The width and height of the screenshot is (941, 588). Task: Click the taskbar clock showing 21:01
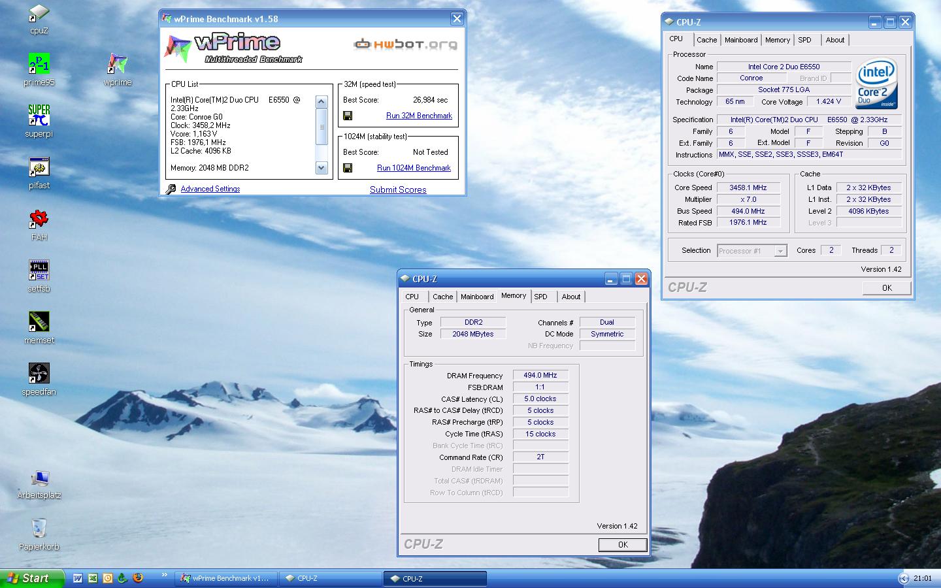[x=923, y=578]
